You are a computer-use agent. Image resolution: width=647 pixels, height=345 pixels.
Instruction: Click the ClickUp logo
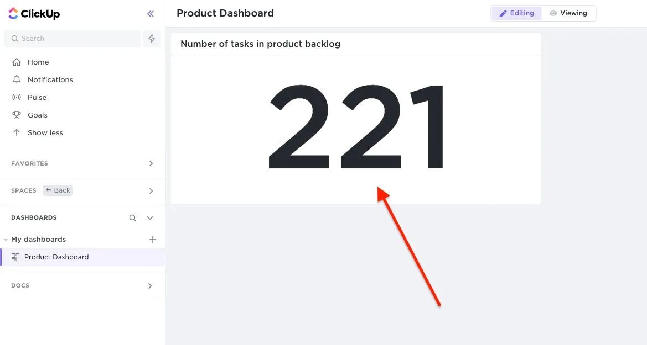click(x=34, y=14)
